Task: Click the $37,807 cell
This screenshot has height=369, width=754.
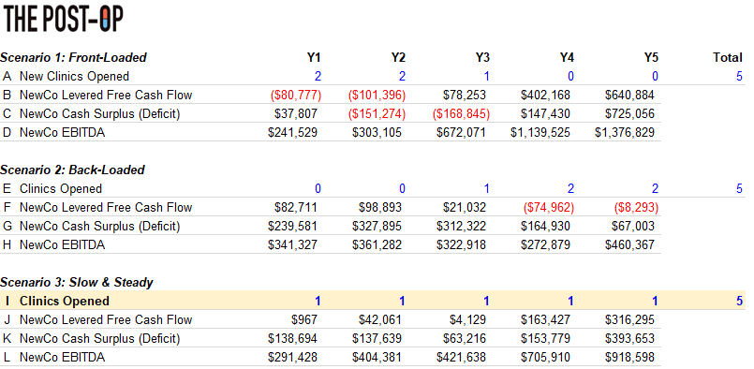Action: coord(296,114)
